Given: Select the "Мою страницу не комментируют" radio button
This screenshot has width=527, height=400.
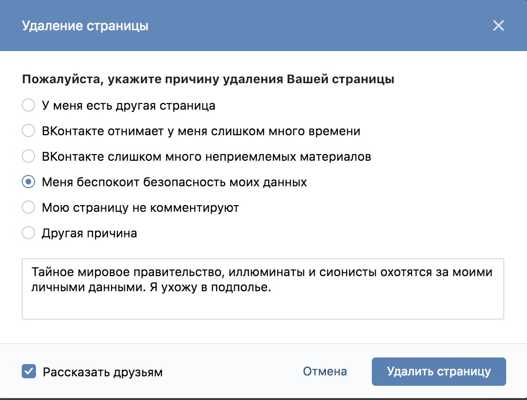Looking at the screenshot, I should point(29,208).
